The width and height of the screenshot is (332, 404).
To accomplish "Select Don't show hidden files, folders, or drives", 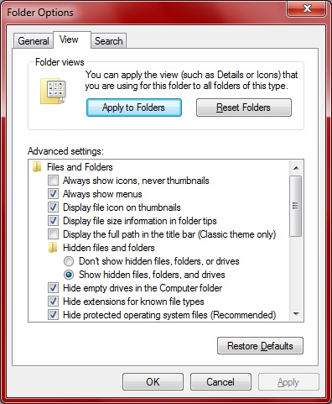I will pos(69,261).
